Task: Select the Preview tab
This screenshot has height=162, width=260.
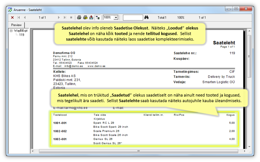Action: 16,25
